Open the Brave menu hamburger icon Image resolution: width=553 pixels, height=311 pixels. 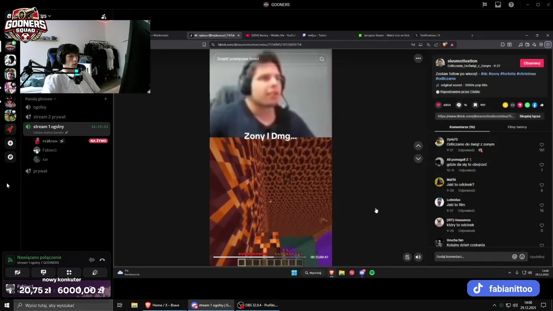click(x=548, y=44)
